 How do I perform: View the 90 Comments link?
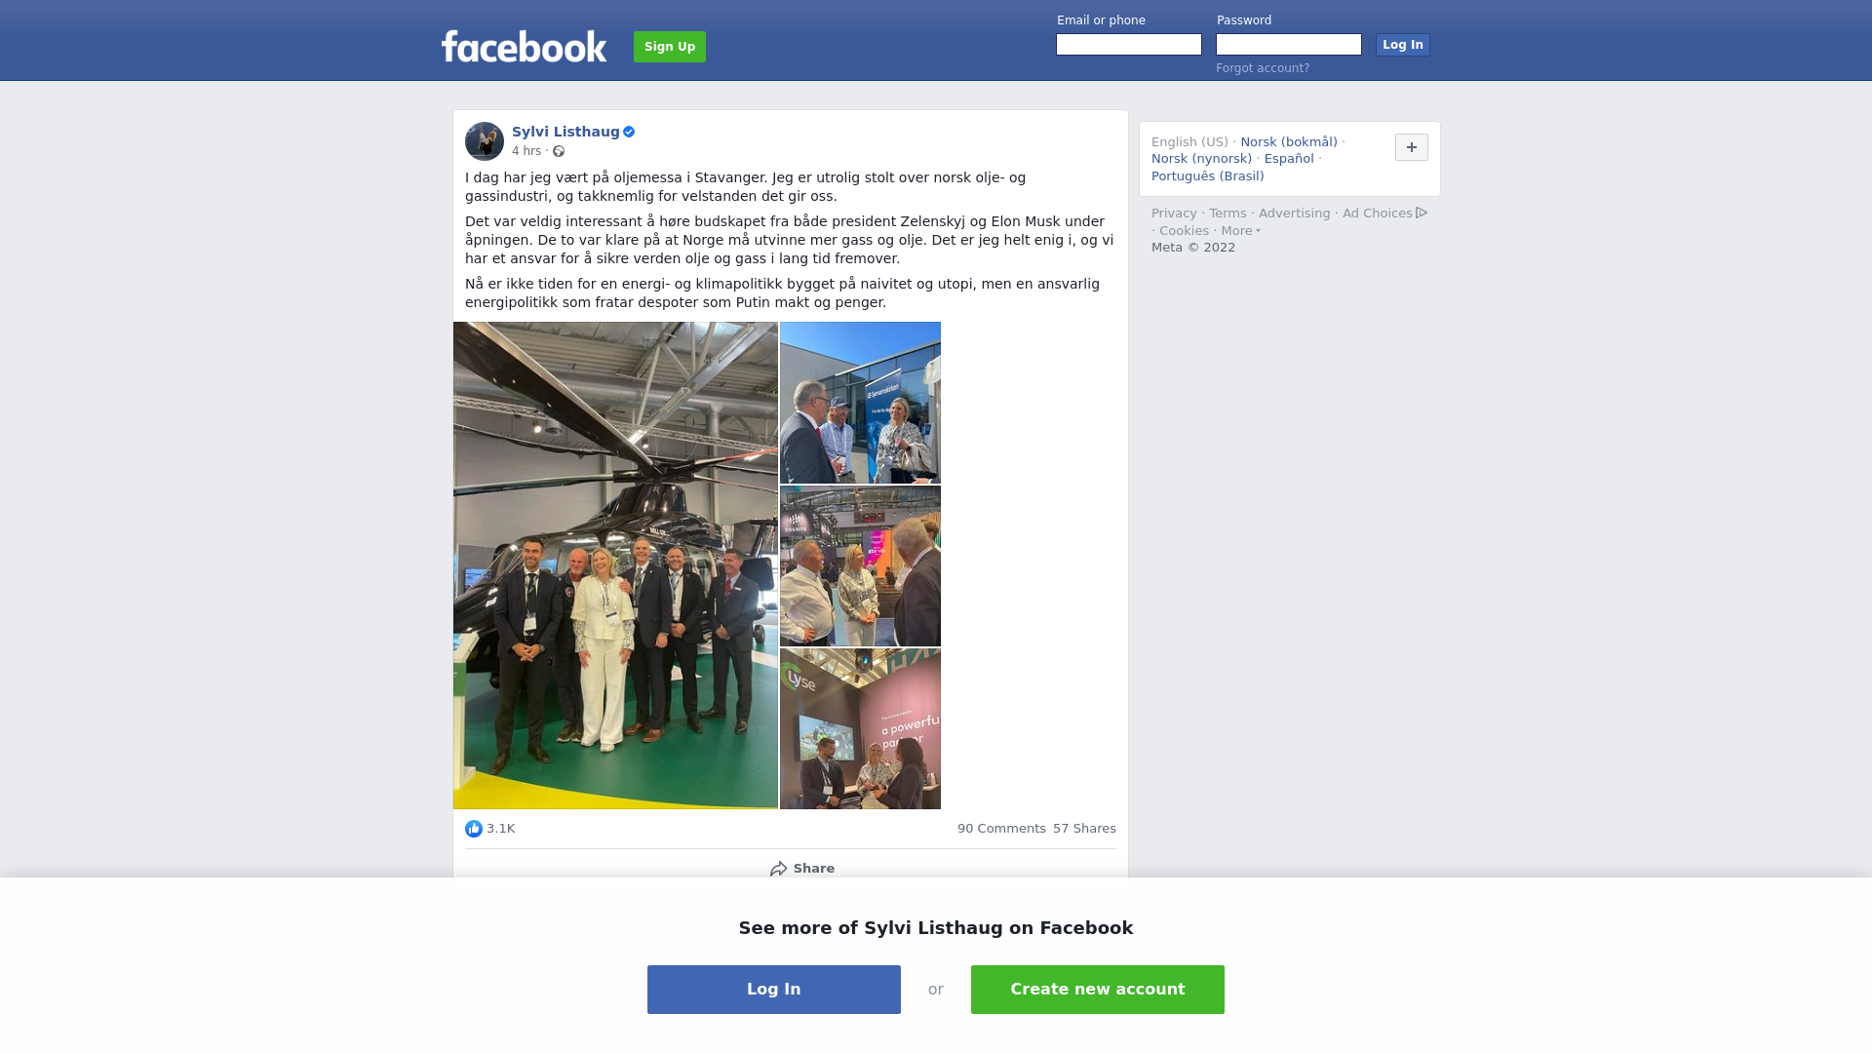[1001, 829]
